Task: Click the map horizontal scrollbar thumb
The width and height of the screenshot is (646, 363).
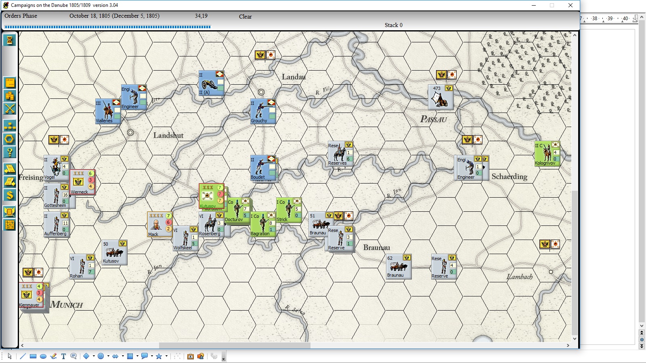Action: point(235,345)
